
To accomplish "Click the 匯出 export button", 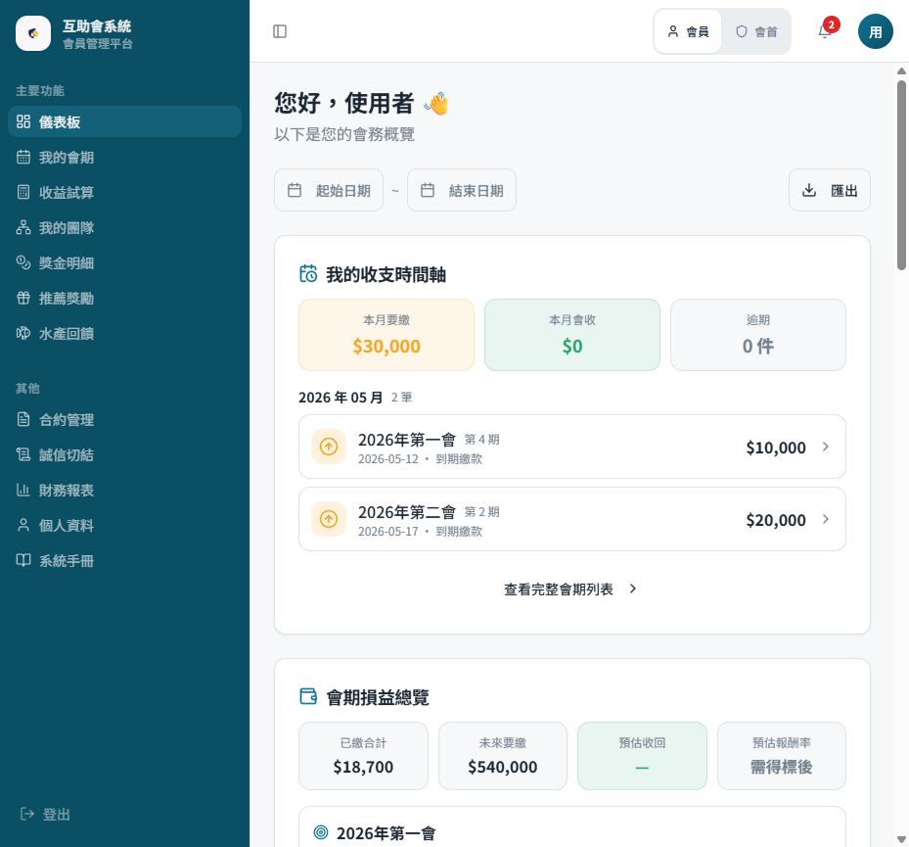I will tap(829, 190).
